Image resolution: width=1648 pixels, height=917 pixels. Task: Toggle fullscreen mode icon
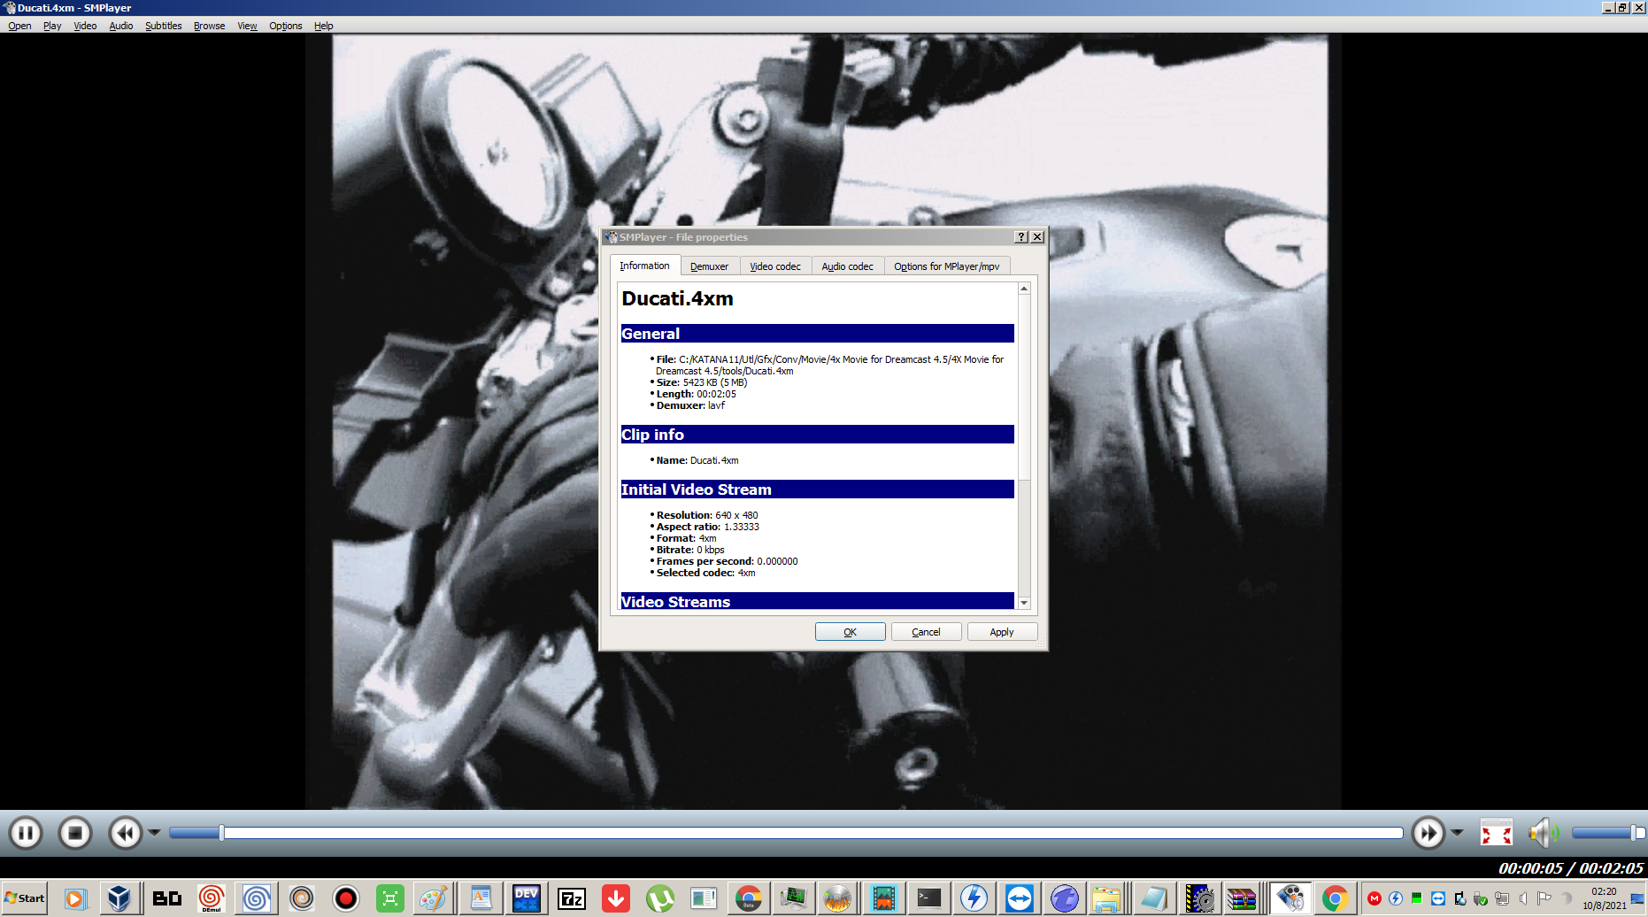tap(1497, 833)
